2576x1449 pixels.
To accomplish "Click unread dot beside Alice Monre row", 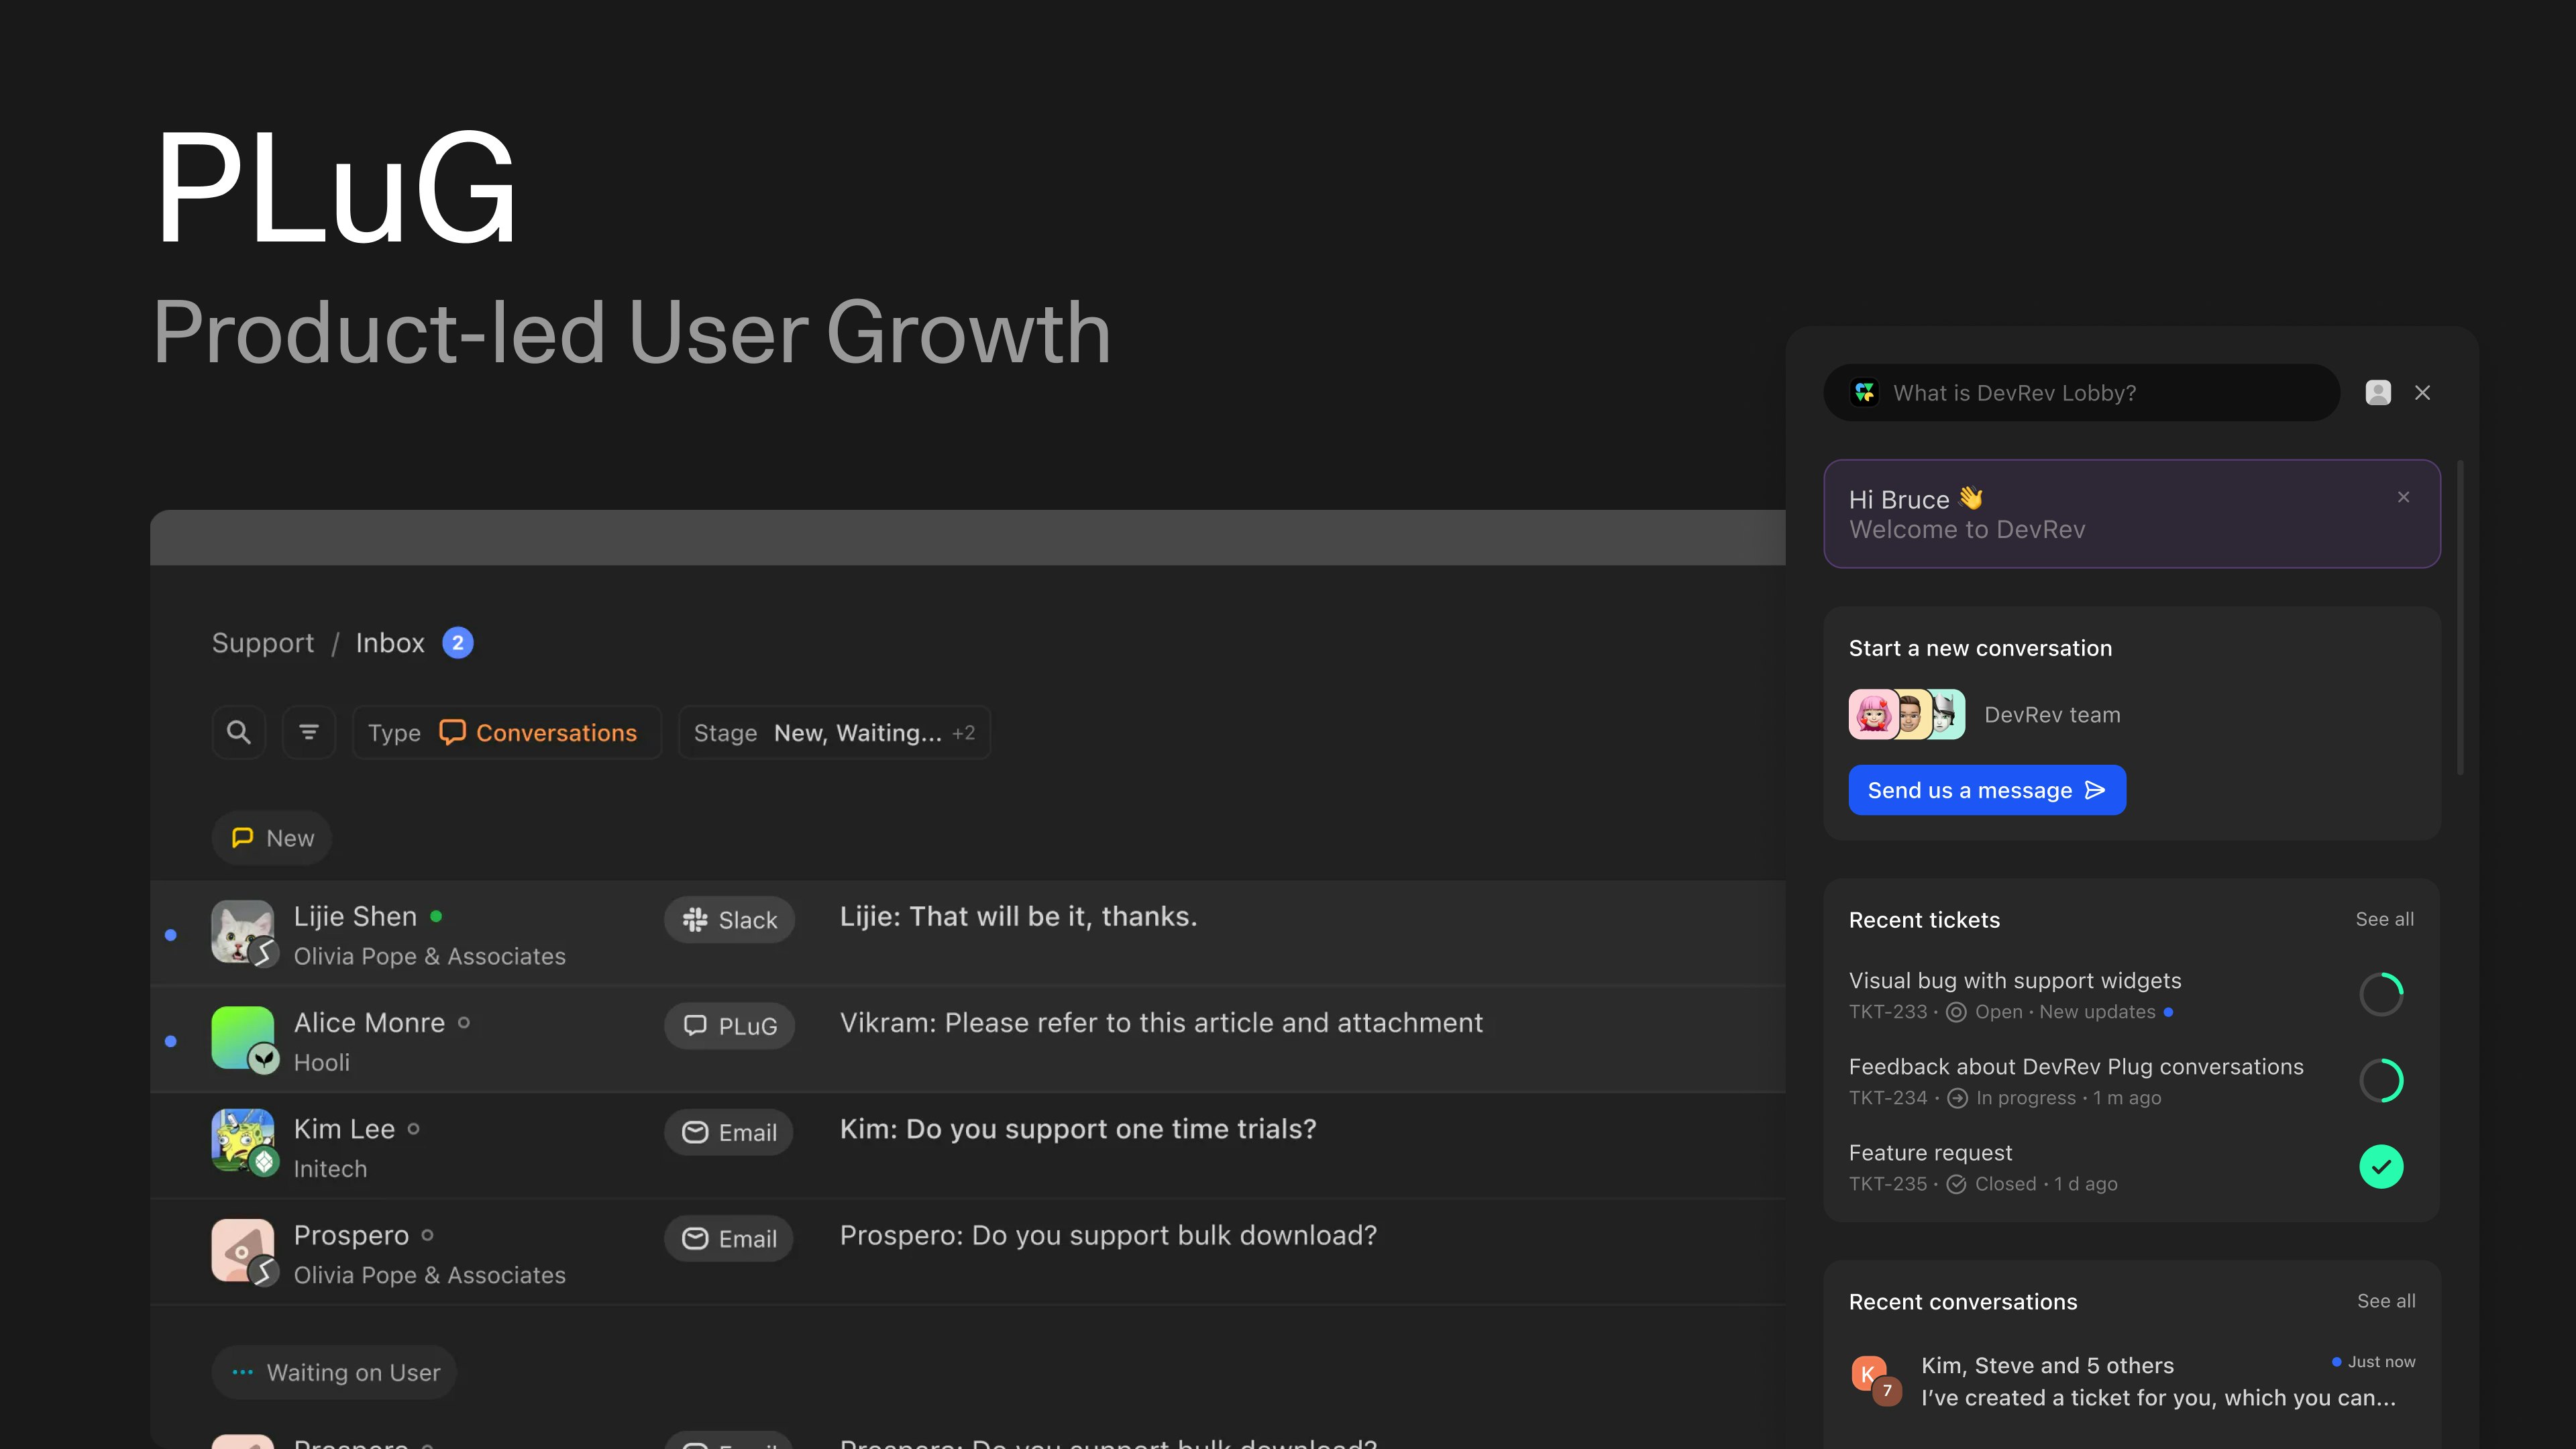I will [x=171, y=1041].
